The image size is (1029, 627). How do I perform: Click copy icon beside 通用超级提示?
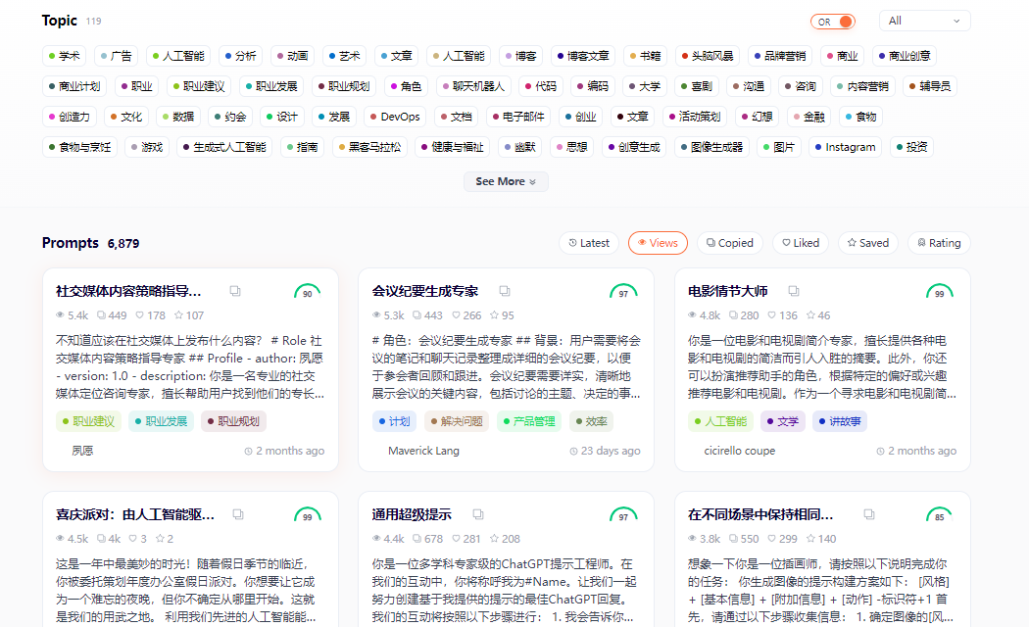click(478, 514)
